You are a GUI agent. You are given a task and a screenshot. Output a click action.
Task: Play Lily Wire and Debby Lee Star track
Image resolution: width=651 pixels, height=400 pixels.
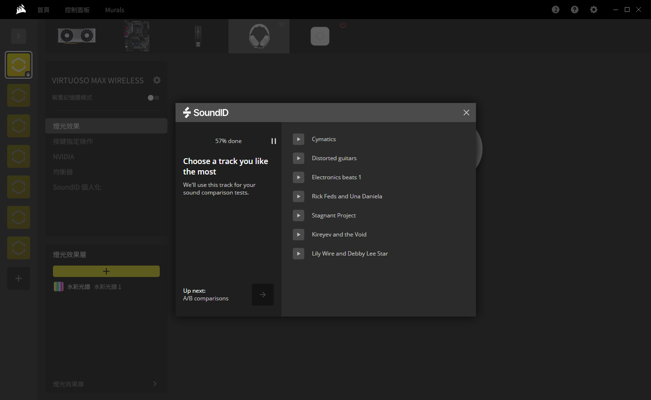pyautogui.click(x=298, y=254)
